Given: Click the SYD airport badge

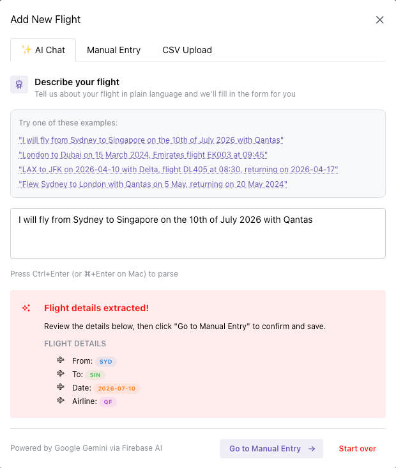Looking at the screenshot, I should pyautogui.click(x=106, y=362).
